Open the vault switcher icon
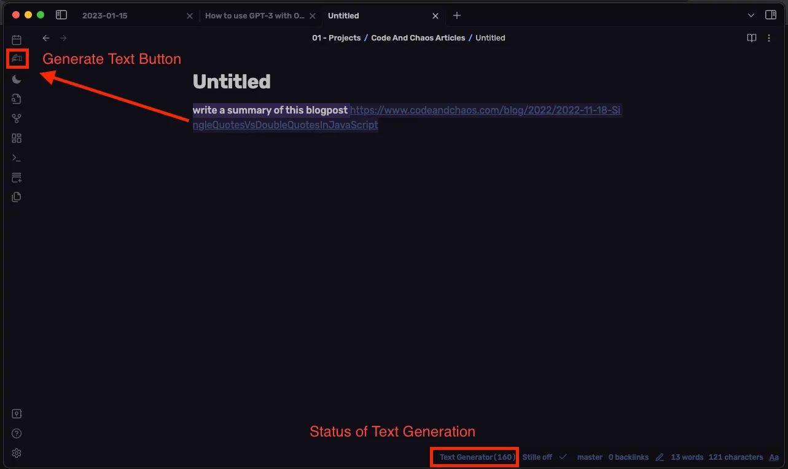Image resolution: width=788 pixels, height=469 pixels. [17, 414]
